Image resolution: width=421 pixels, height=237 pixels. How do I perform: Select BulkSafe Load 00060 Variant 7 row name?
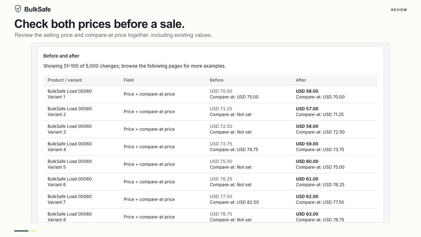[x=70, y=199]
